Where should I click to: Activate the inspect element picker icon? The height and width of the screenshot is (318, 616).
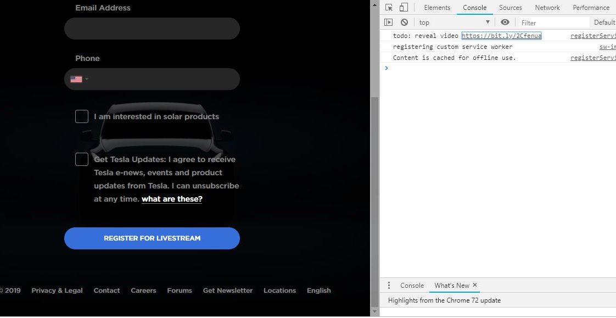point(389,8)
